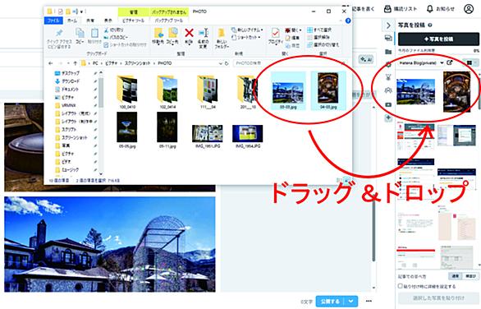Click the Explorer help question mark icon

[x=348, y=21]
